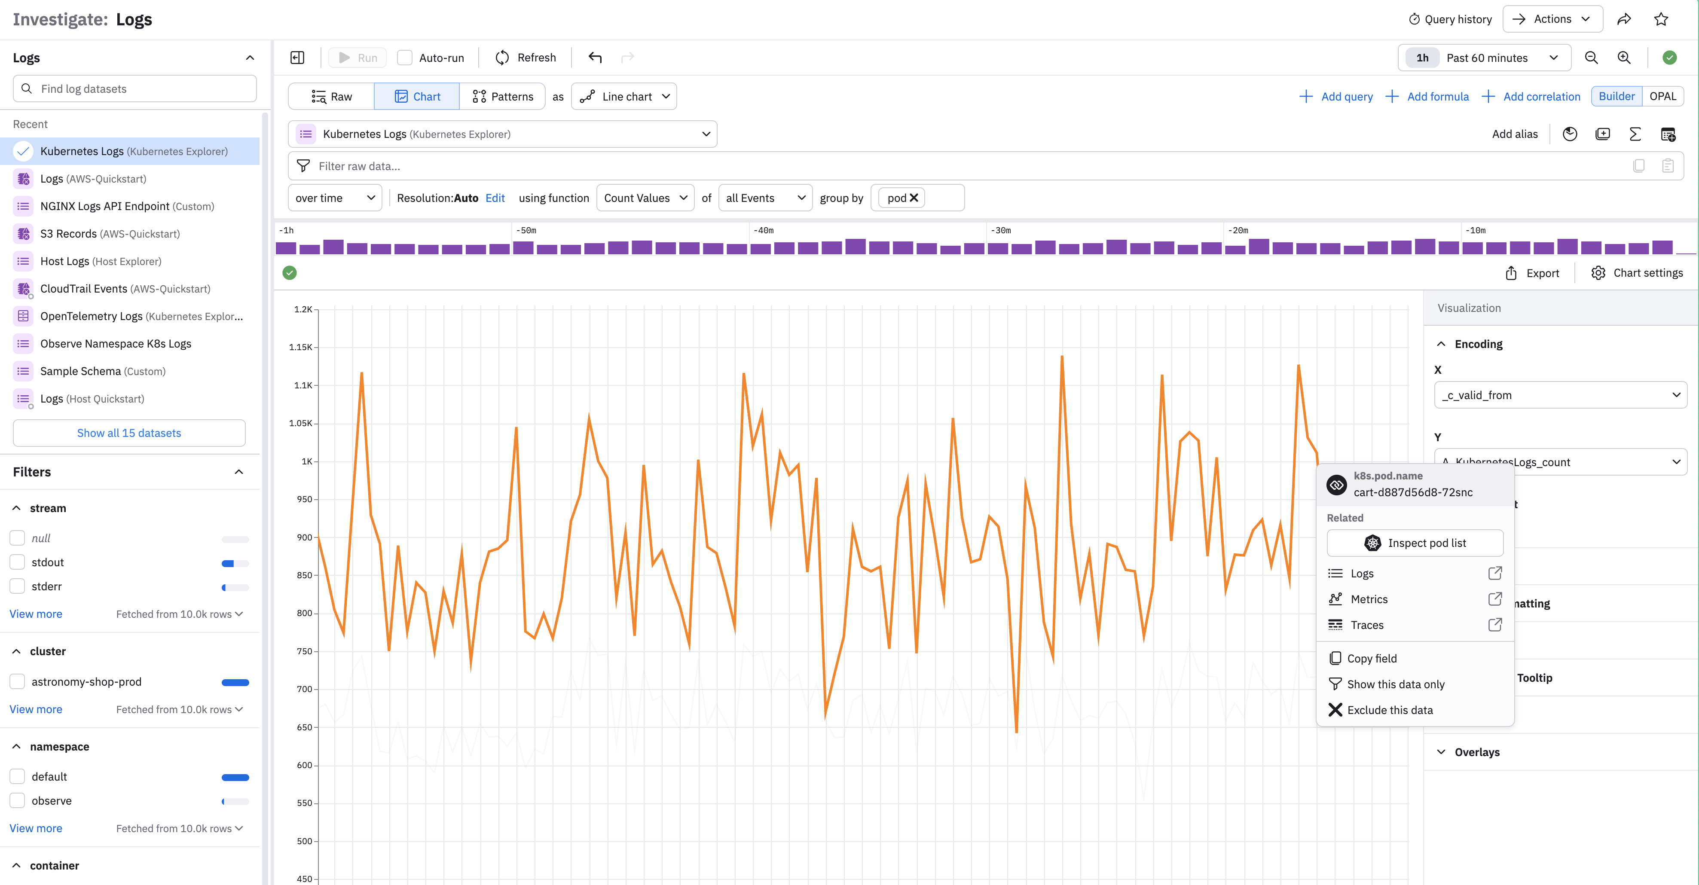
Task: Click the sidebar collapse panel icon
Action: pyautogui.click(x=297, y=58)
